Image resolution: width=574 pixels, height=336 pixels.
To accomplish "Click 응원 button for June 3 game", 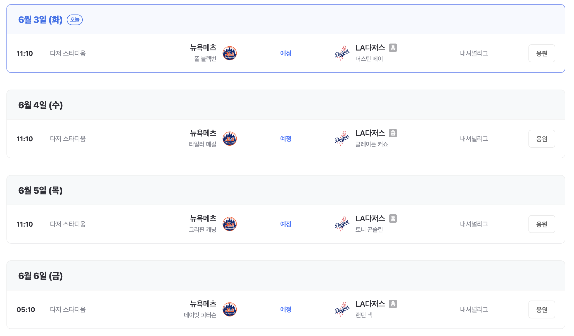I will coord(542,53).
